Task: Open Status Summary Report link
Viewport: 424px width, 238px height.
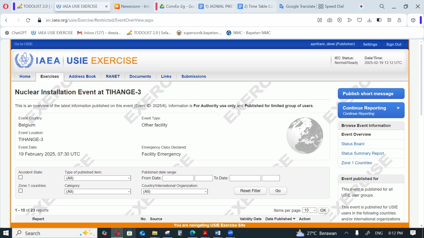Action: pos(363,153)
